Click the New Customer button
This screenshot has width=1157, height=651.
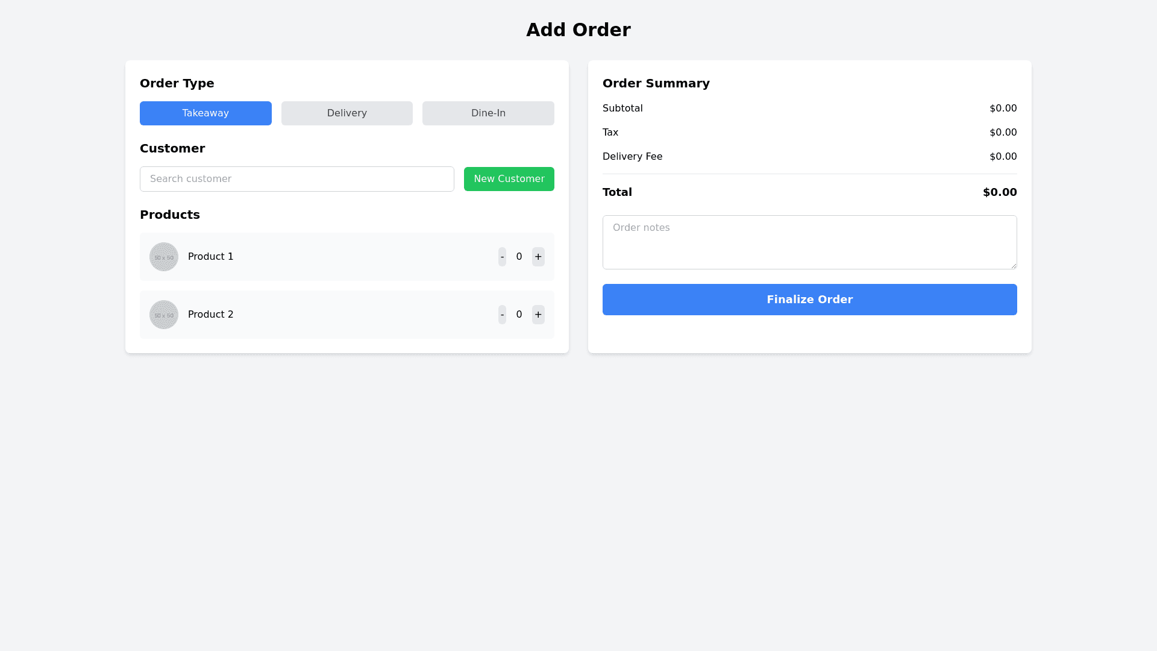click(x=509, y=178)
